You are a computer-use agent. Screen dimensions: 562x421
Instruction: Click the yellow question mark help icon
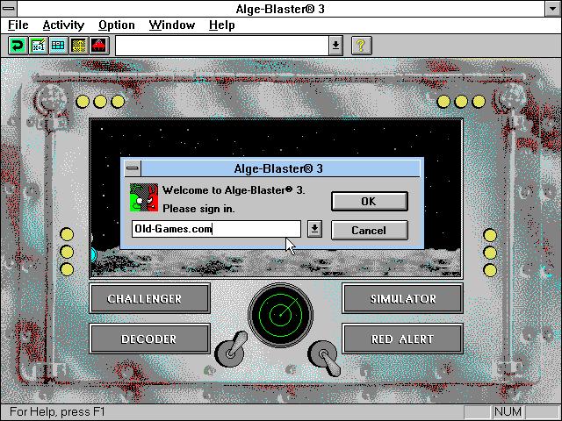361,46
